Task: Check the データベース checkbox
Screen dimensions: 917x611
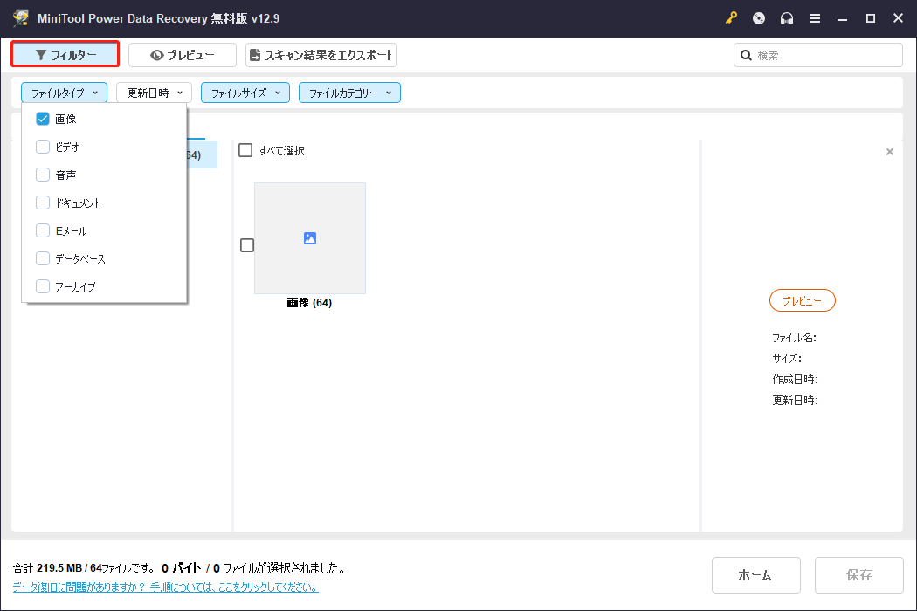Action: 43,258
